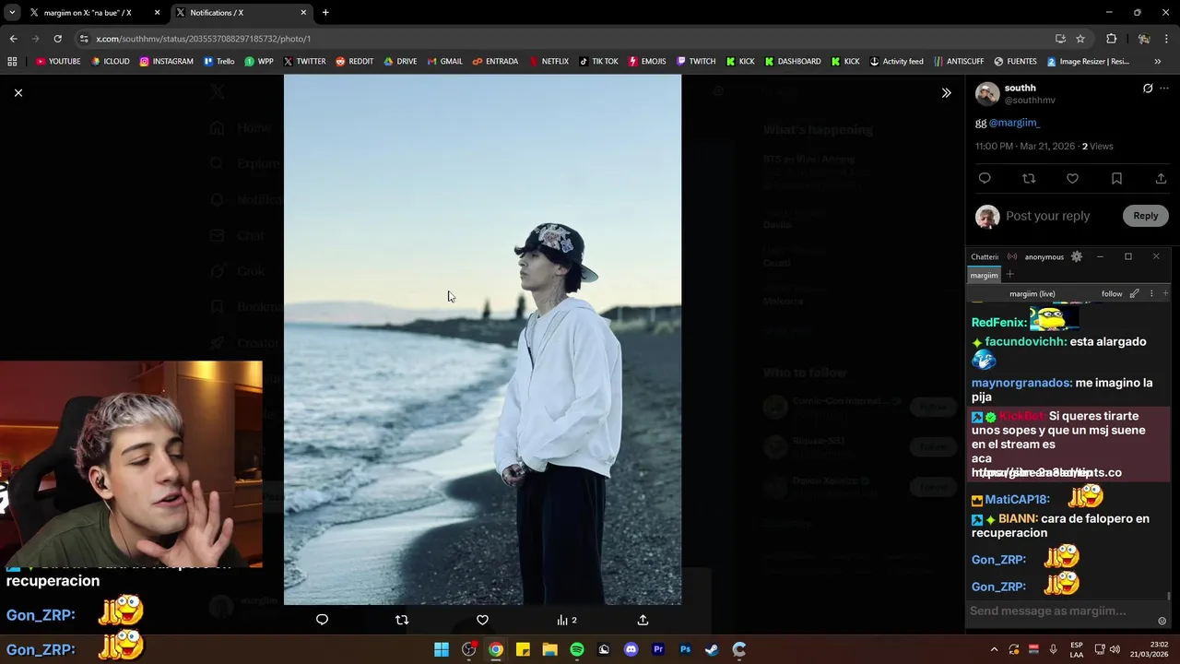Open the Trello bookmark
This screenshot has height=664, width=1180.
pyautogui.click(x=218, y=61)
